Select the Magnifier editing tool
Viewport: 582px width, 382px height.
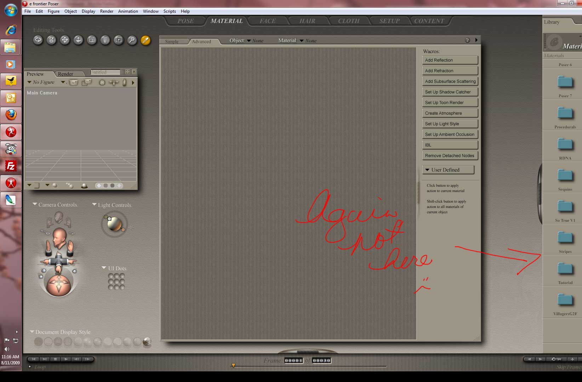(x=132, y=40)
